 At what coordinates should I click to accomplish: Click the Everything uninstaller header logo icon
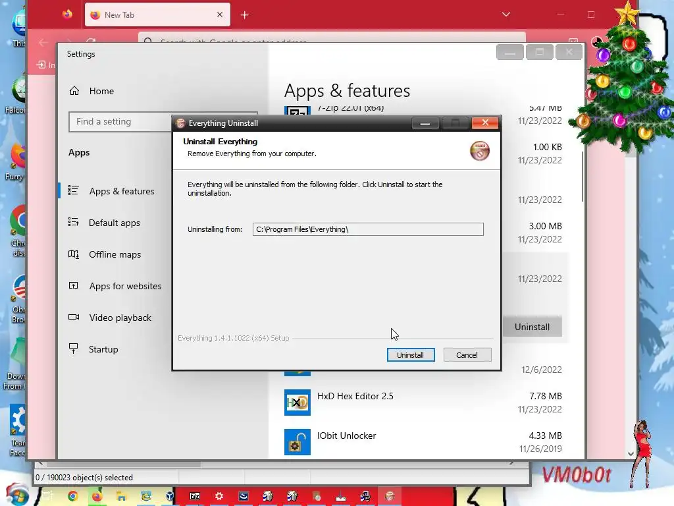[480, 151]
